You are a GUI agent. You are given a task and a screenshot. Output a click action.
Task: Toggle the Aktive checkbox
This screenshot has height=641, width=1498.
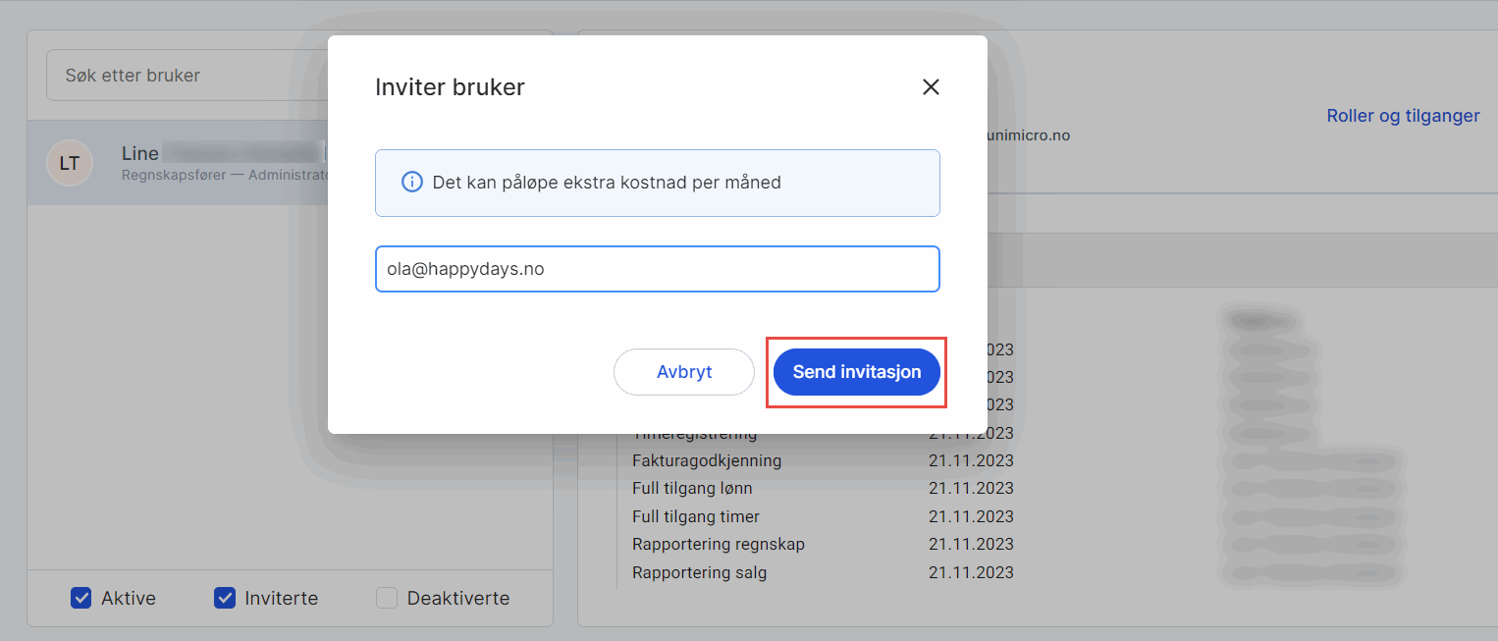coord(81,598)
